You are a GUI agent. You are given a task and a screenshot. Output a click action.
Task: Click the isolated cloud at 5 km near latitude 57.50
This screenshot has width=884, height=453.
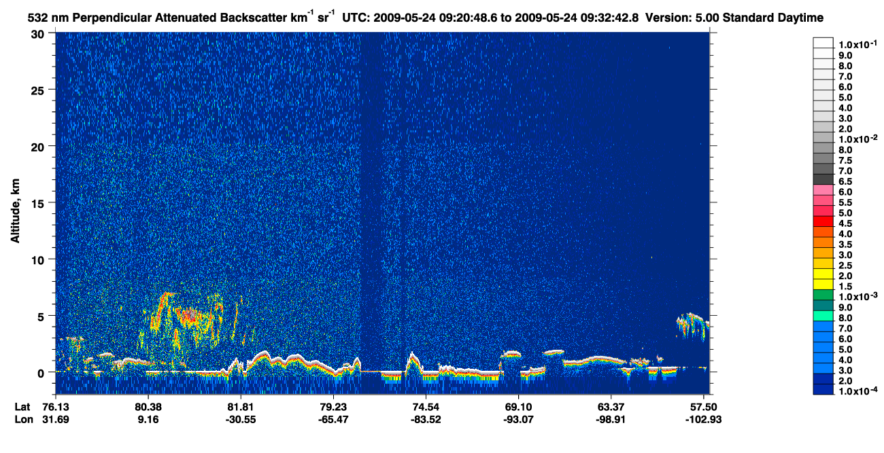point(693,325)
